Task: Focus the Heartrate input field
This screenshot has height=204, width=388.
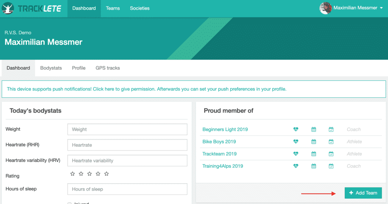Action: [127, 145]
